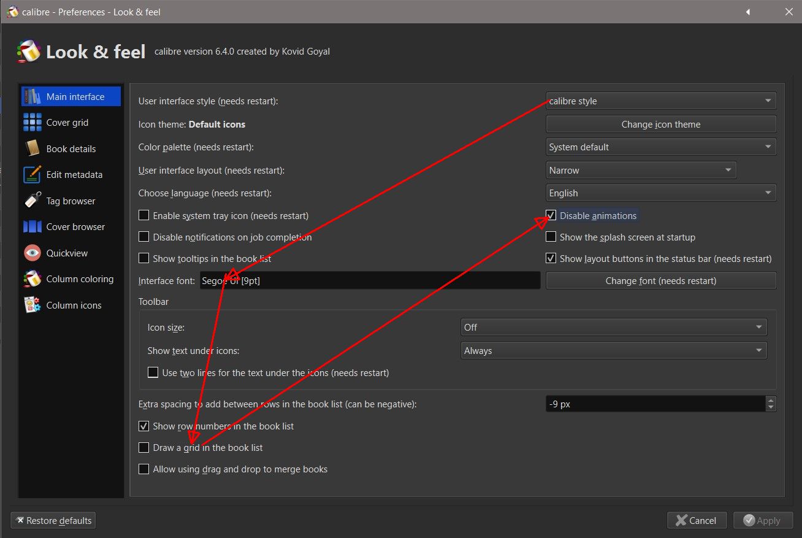Open the toolbar Icon size dropdown
The width and height of the screenshot is (802, 538).
(614, 328)
